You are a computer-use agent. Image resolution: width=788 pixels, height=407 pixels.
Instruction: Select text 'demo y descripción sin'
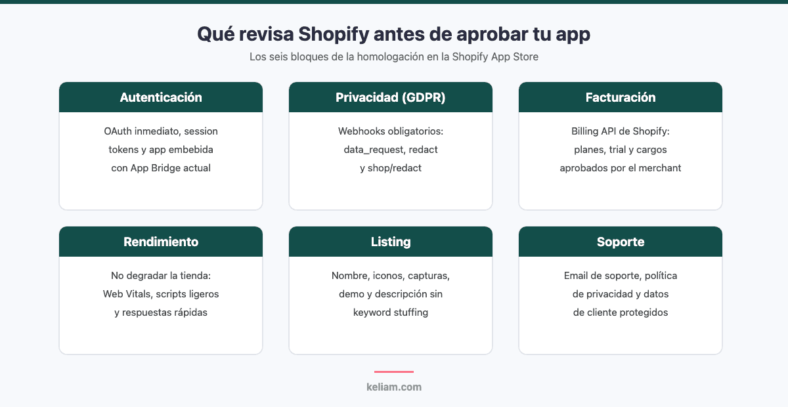(391, 294)
